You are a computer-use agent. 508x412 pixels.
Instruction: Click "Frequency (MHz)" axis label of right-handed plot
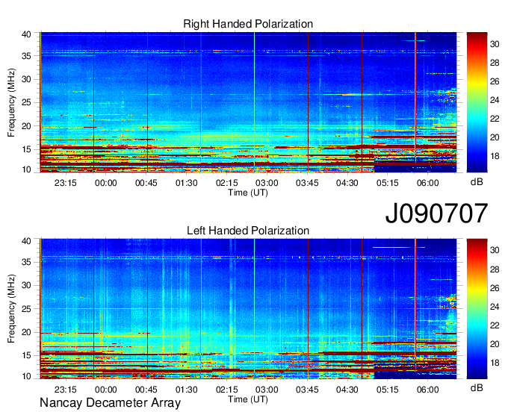point(12,102)
